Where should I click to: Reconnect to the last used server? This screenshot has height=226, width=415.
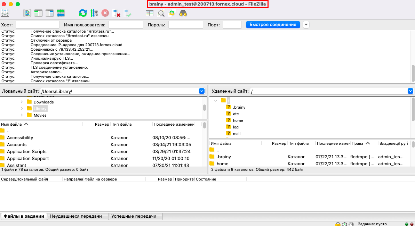click(x=127, y=13)
